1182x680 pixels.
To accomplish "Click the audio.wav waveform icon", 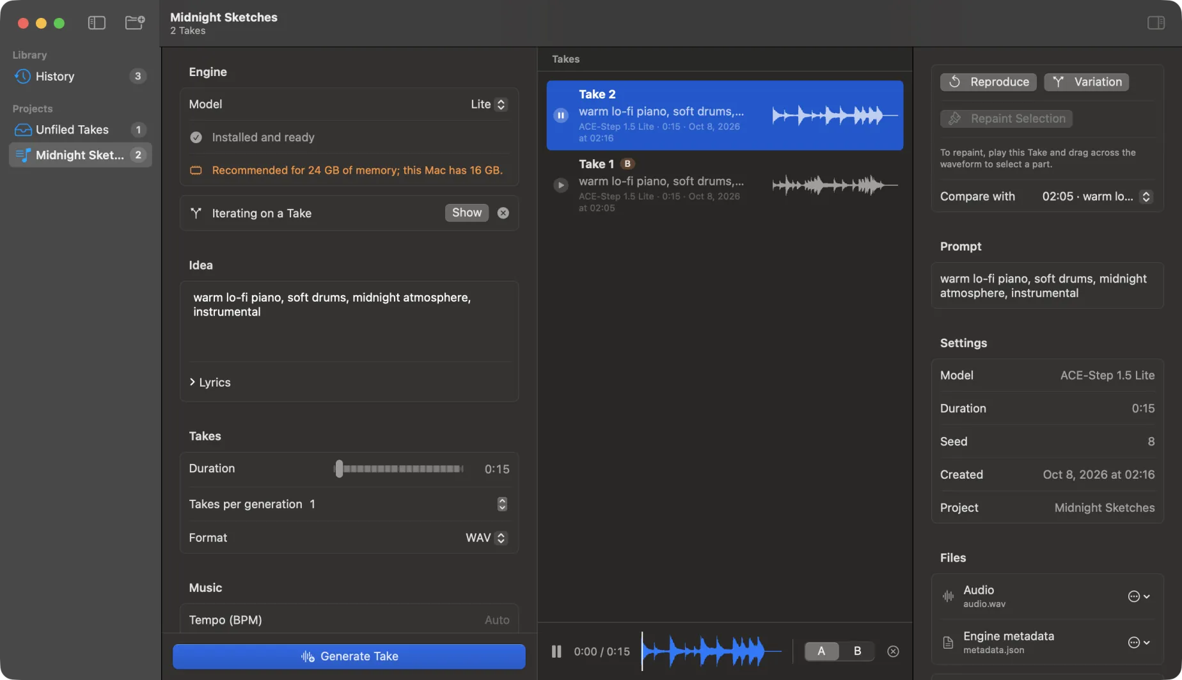I will tap(949, 596).
